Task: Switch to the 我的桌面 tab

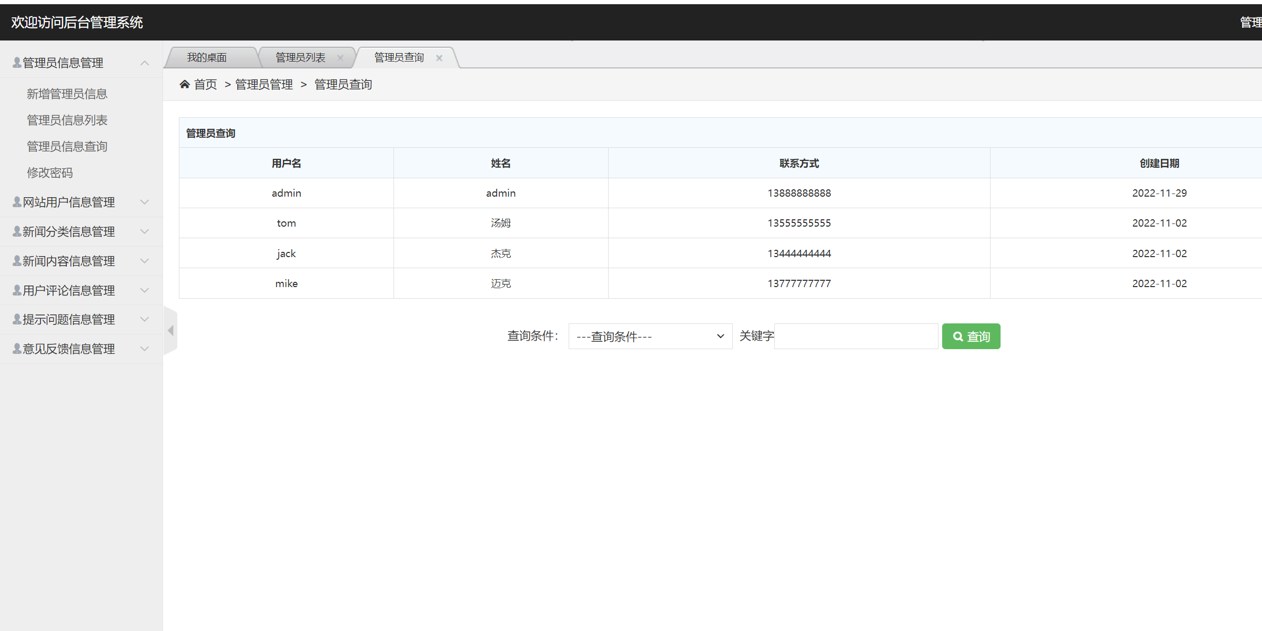Action: [x=207, y=57]
